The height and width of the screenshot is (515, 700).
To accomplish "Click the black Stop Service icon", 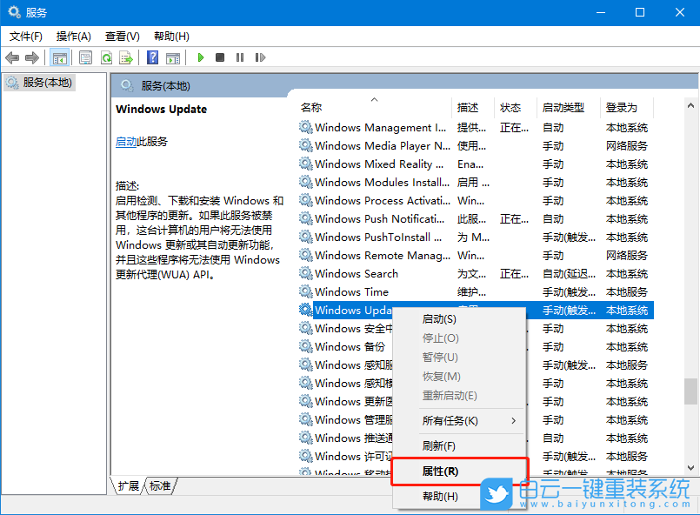I will (220, 57).
